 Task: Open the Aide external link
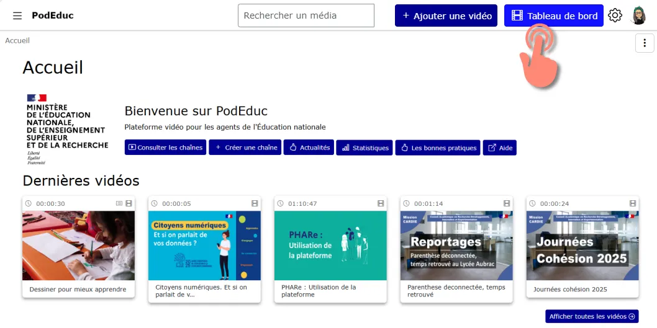coord(500,148)
